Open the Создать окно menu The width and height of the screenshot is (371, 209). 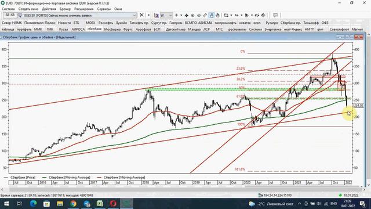tap(28, 9)
